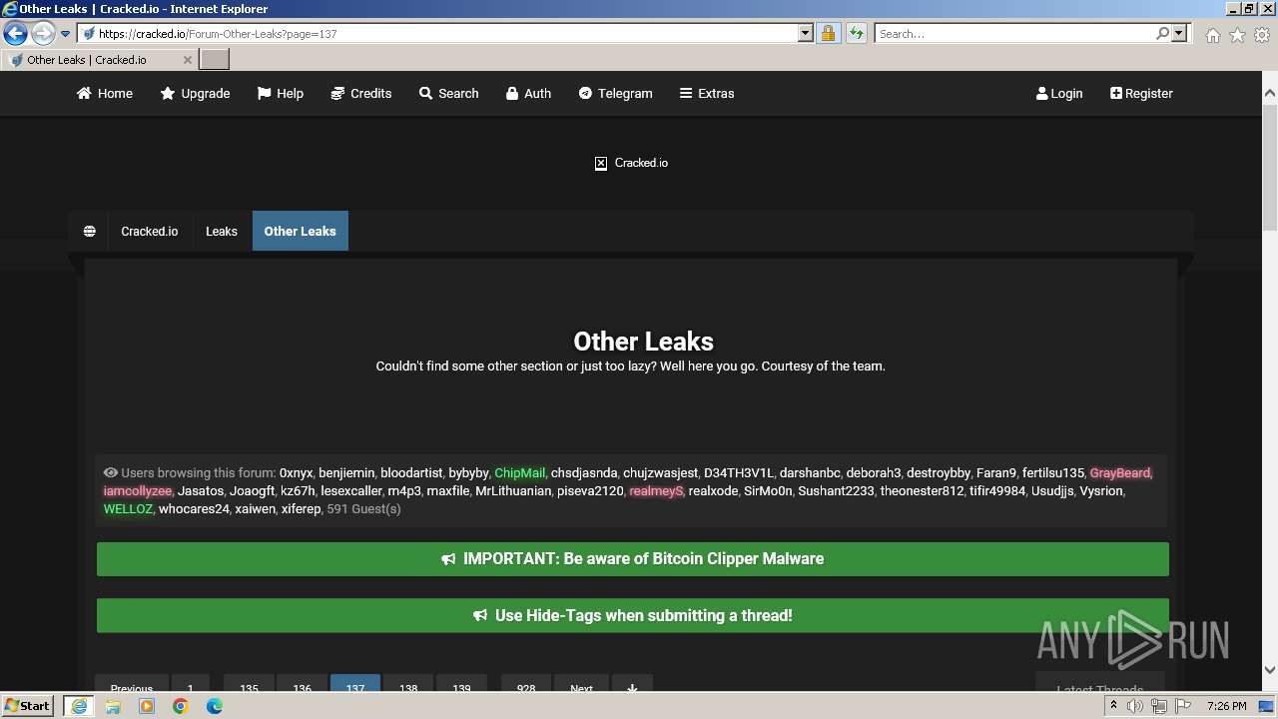The image size is (1278, 719).
Task: Open the site Search menu item
Action: point(448,93)
